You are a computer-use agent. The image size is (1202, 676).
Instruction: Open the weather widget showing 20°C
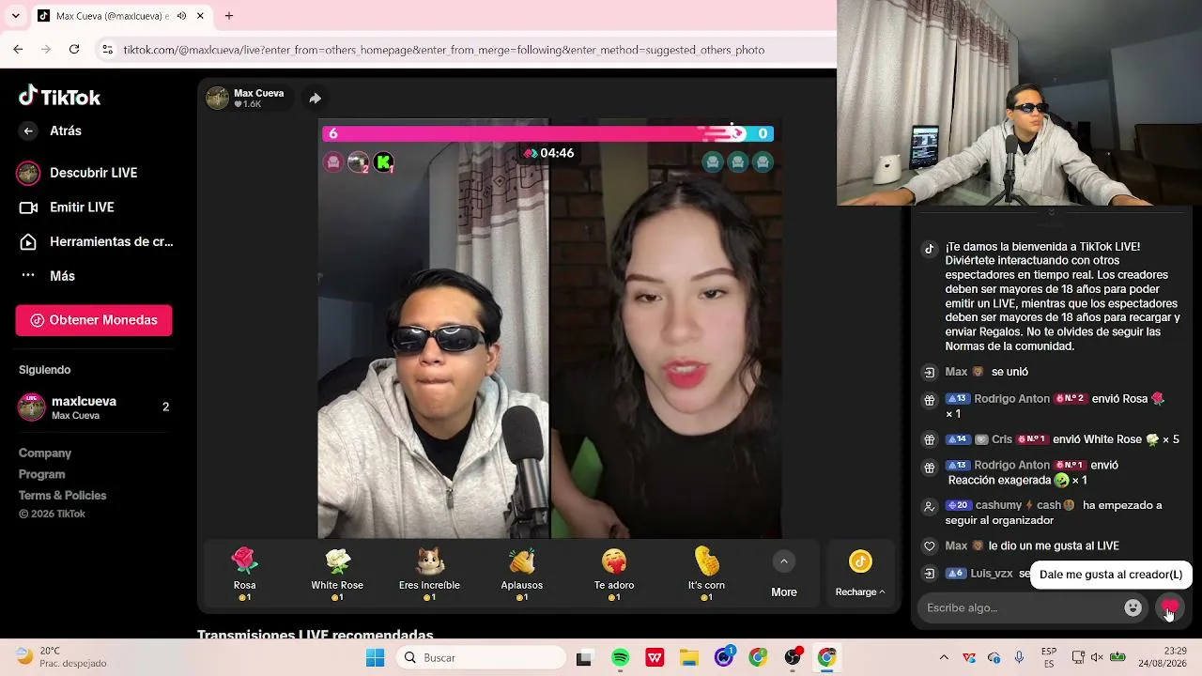(63, 657)
